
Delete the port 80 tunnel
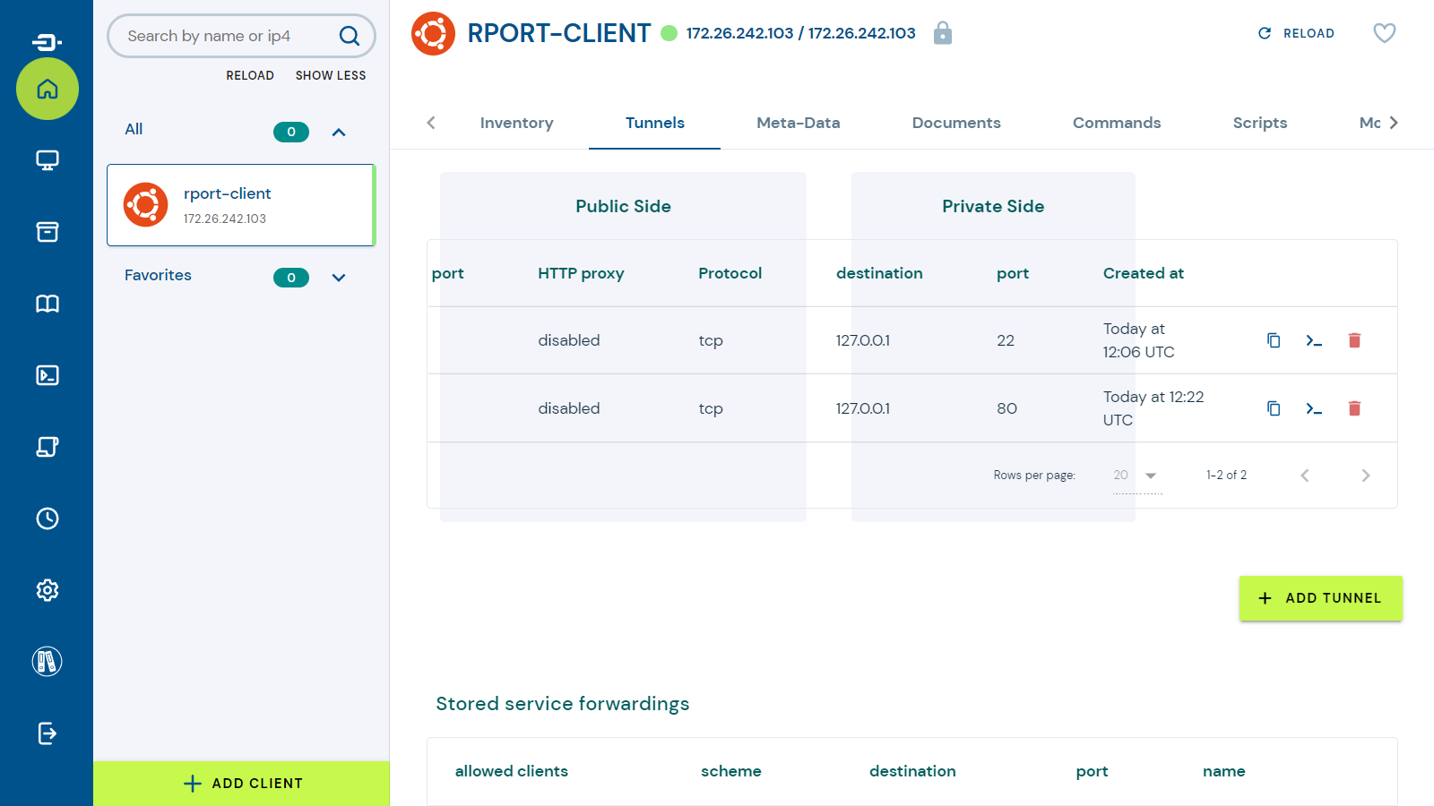(1354, 408)
